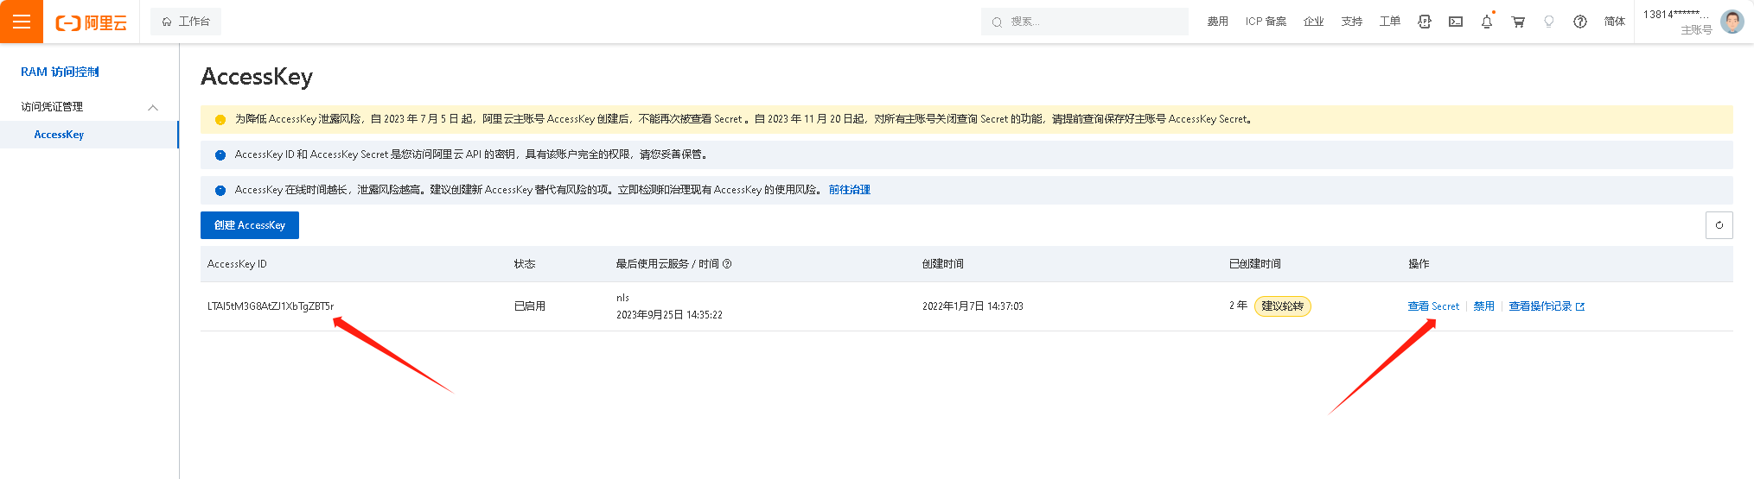
Task: Open 查看操作记录 external link
Action: (1547, 306)
